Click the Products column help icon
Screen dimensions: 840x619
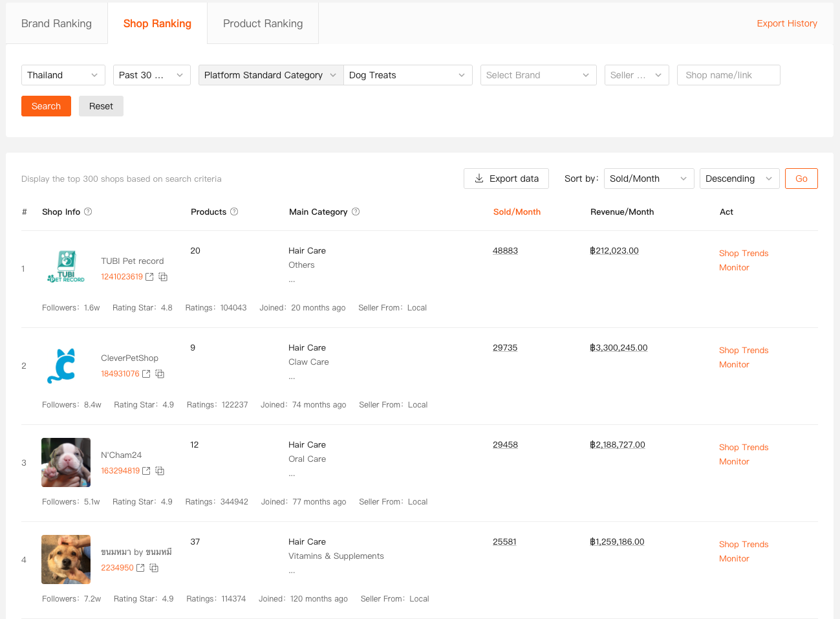[234, 212]
